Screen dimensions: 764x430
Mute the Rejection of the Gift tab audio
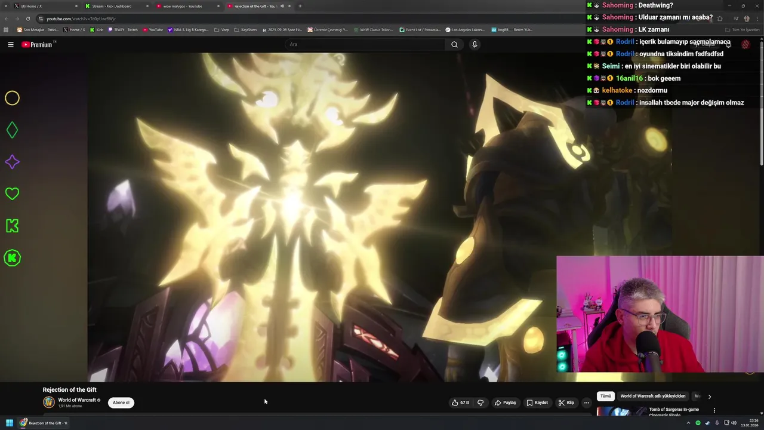point(282,6)
